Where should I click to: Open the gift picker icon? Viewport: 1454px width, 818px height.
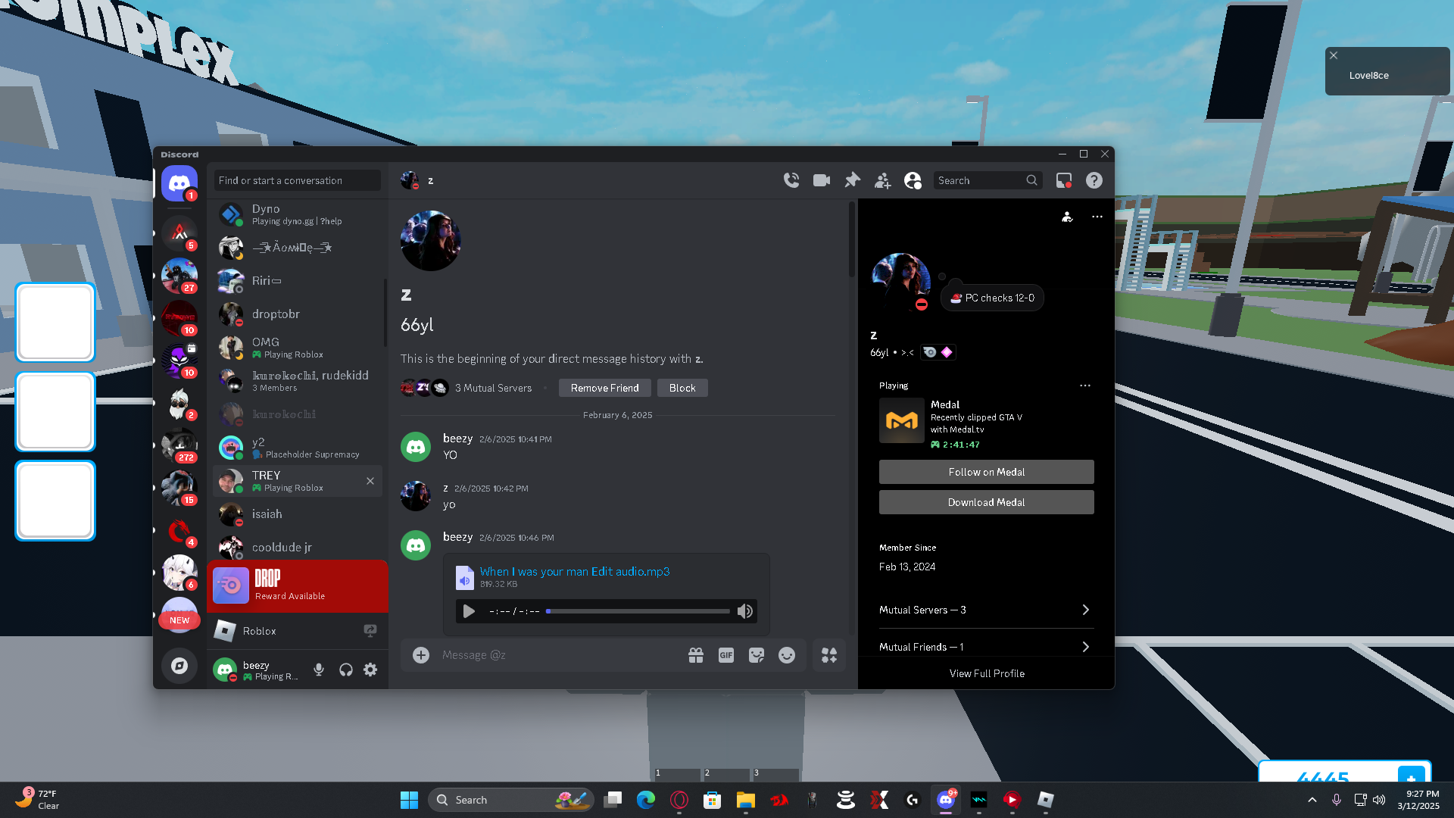(x=696, y=655)
